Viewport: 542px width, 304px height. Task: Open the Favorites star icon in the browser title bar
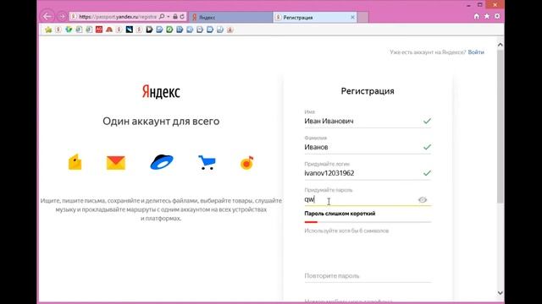[487, 16]
